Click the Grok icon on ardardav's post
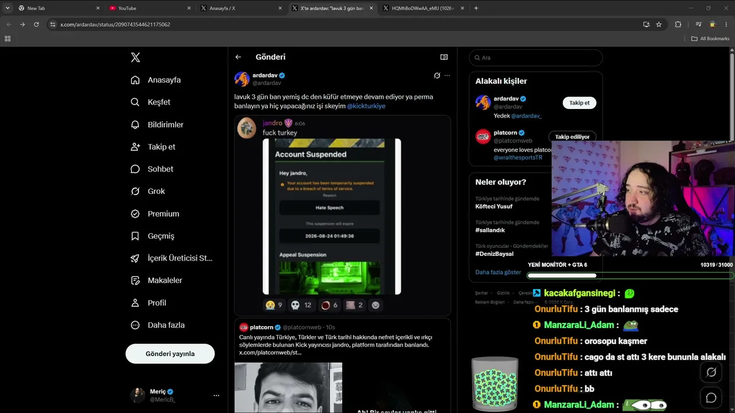Screen dimensions: 735x413 pos(437,75)
